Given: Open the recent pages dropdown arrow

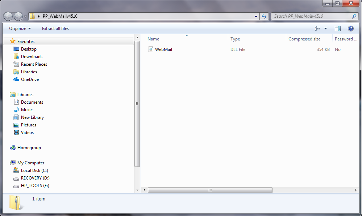Looking at the screenshot, I should (x=25, y=17).
